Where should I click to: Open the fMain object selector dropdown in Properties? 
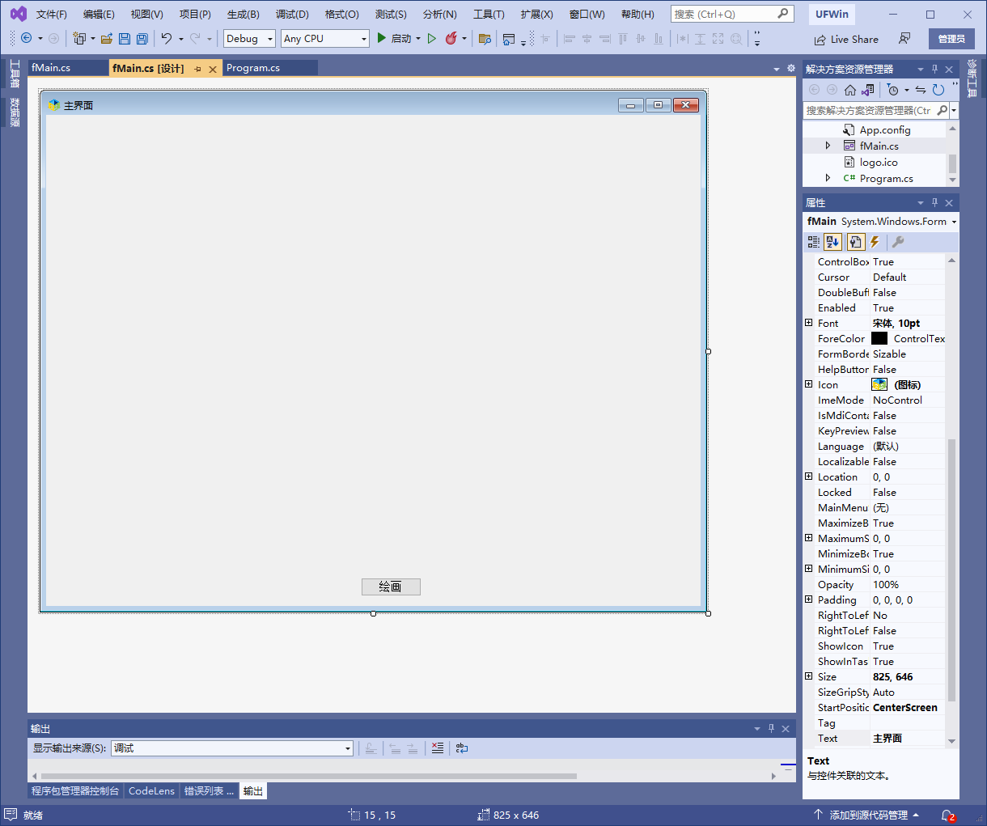pyautogui.click(x=954, y=222)
